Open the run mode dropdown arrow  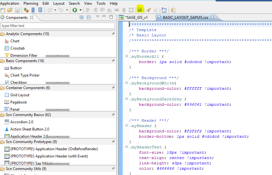[x=80, y=10]
